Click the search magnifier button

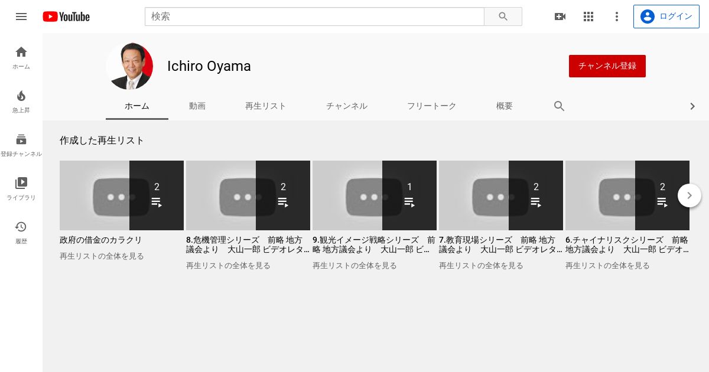503,17
